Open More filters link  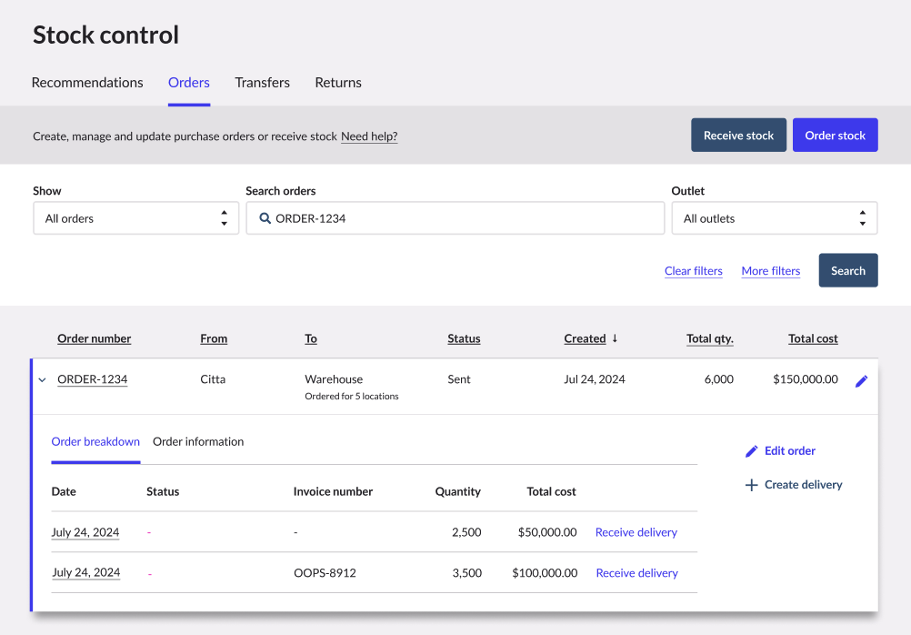(x=770, y=271)
